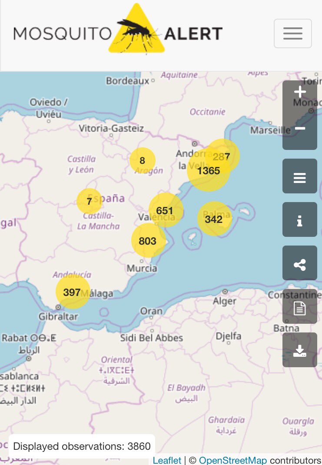322x465 pixels.
Task: Expand the 651 cluster near Valencia
Action: point(166,210)
